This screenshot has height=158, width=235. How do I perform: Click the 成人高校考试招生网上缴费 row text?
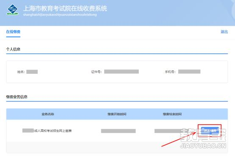click(x=53, y=131)
